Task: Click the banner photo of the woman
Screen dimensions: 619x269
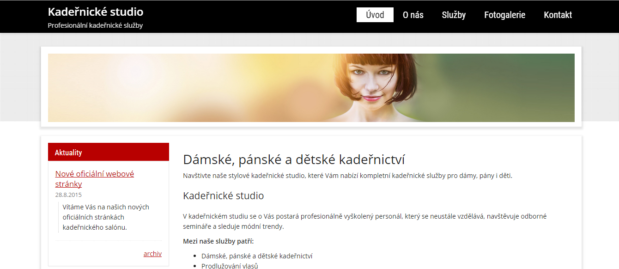Action: coord(370,88)
